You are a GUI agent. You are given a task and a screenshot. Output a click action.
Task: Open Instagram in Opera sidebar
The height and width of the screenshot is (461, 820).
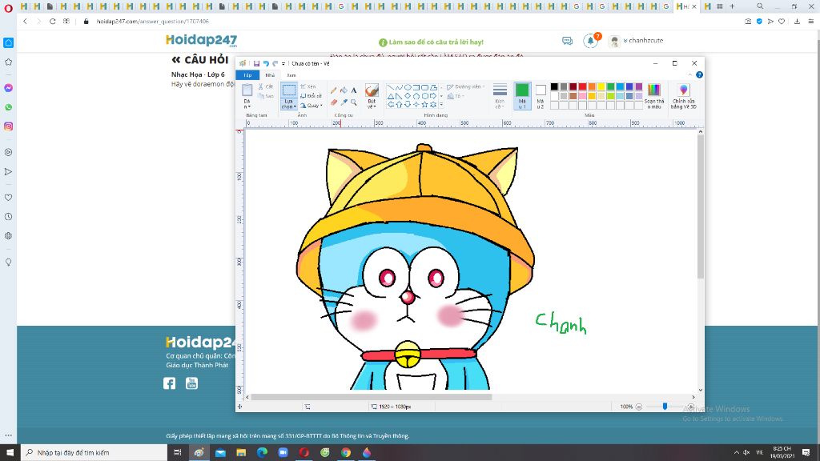pos(8,126)
